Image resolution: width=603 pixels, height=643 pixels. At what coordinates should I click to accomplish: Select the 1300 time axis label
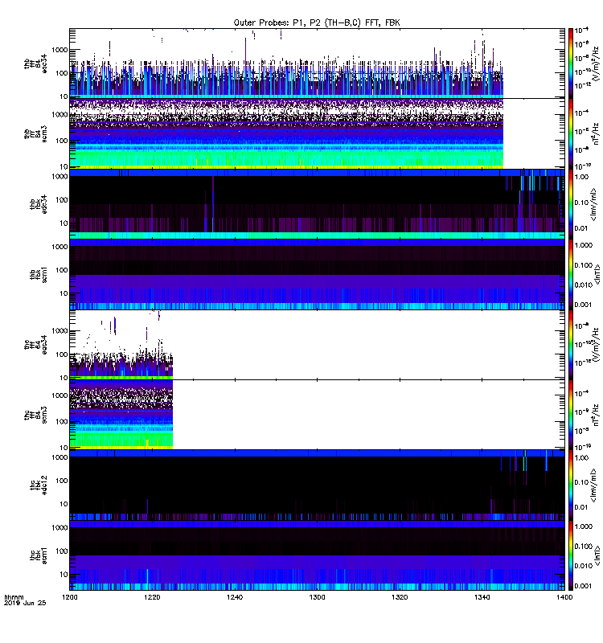[x=317, y=597]
